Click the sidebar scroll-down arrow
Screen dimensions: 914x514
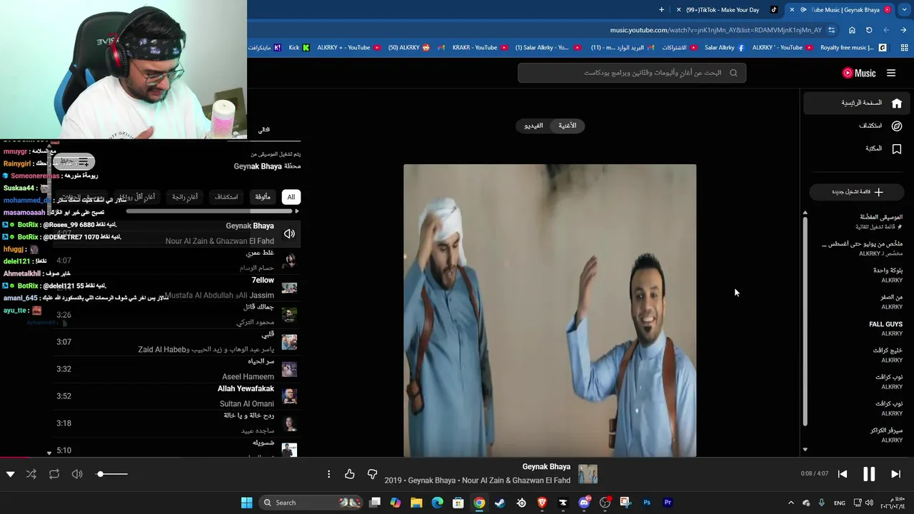[805, 450]
